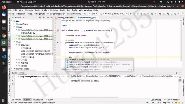Pin the Build tab with pin icon

pyautogui.click(x=13, y=80)
